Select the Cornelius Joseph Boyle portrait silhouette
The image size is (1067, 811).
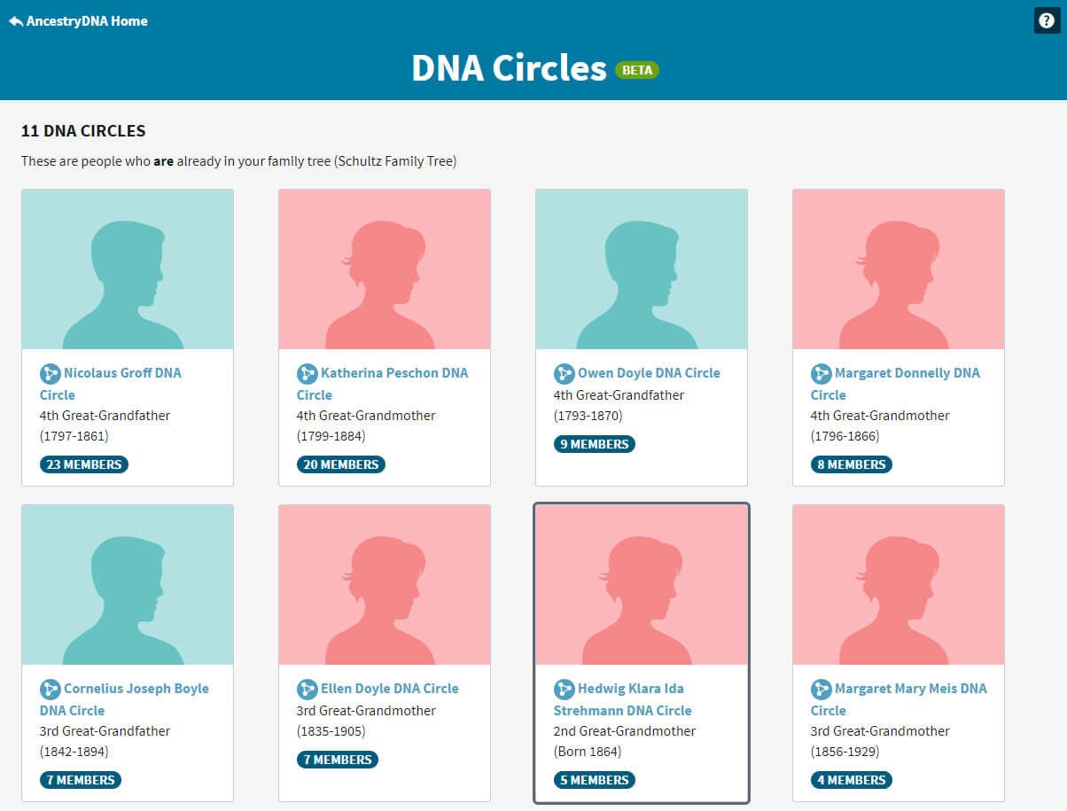click(127, 583)
